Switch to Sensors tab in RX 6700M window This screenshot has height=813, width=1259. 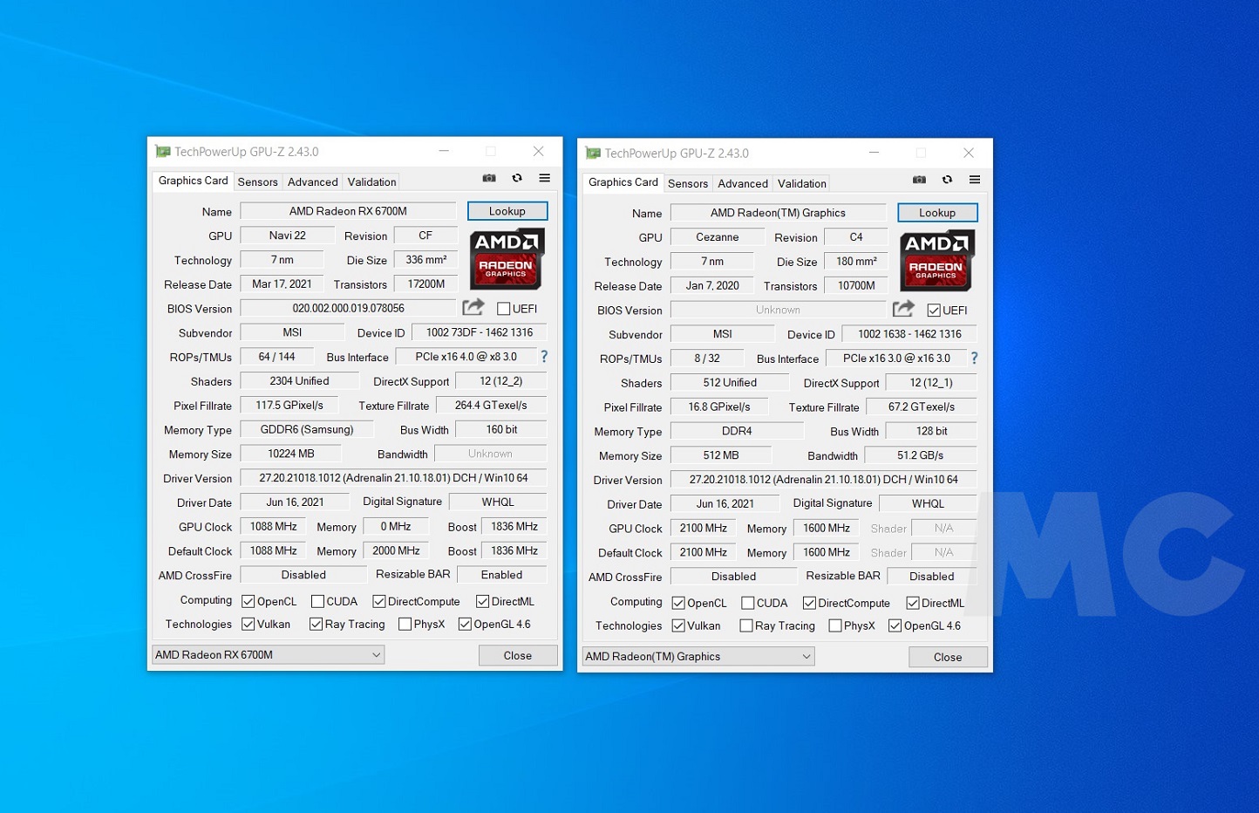[x=257, y=182]
